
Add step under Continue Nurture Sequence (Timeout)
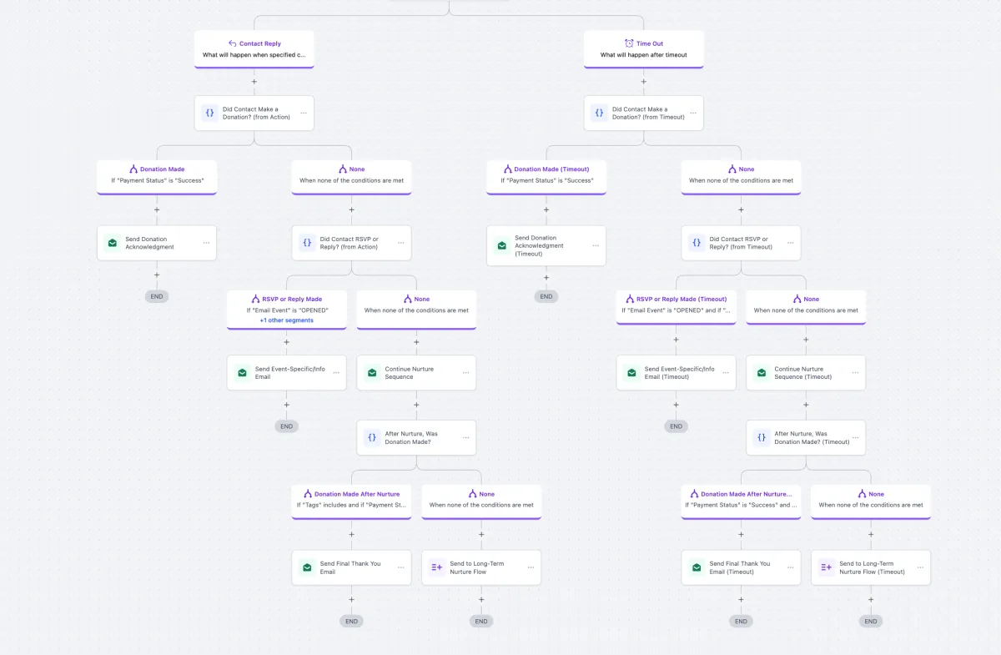pos(806,405)
